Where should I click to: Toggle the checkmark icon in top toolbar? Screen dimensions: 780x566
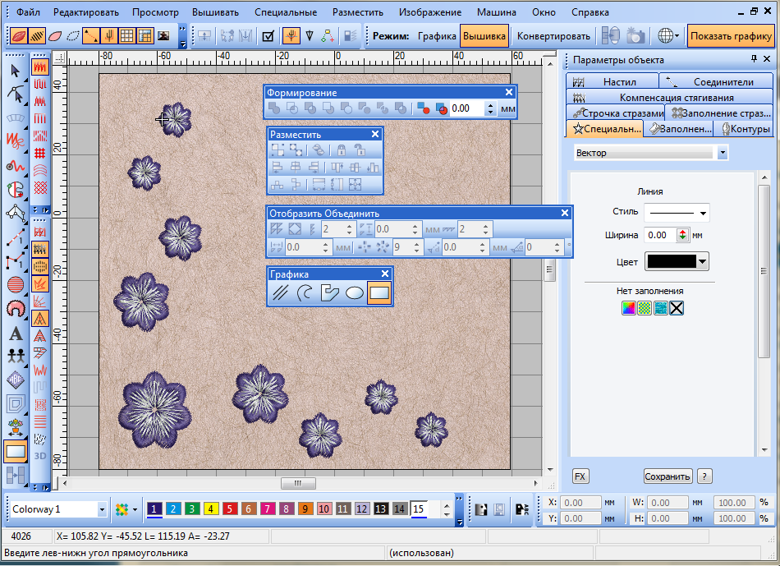(268, 36)
